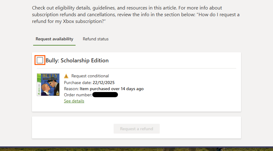
Task: Click the Item purchased over 14 days ago text
Action: tap(112, 89)
